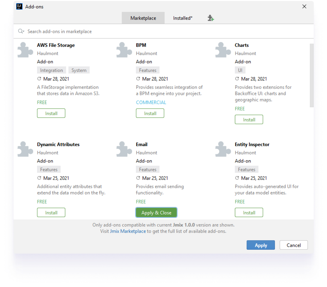Install the Charts add-on
Viewport: 327px width, 287px height.
[x=249, y=119]
